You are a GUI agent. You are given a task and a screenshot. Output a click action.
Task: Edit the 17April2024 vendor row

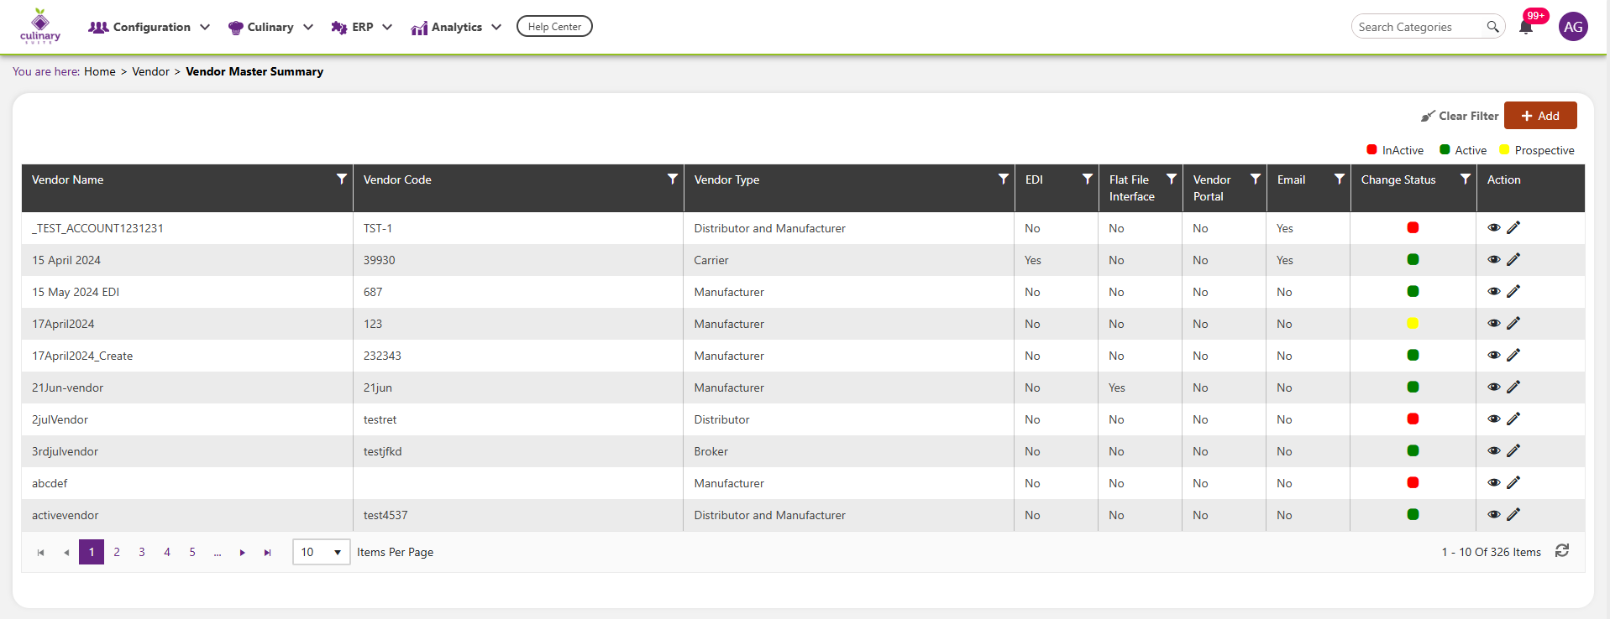(x=1513, y=323)
